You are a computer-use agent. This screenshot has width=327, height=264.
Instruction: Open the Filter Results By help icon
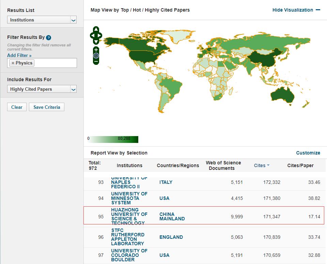coord(49,38)
